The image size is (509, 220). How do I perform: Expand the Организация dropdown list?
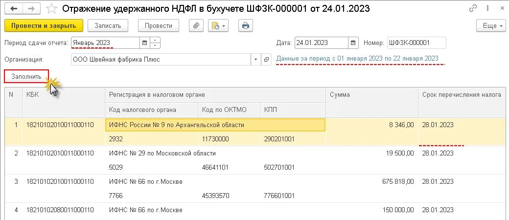point(255,59)
